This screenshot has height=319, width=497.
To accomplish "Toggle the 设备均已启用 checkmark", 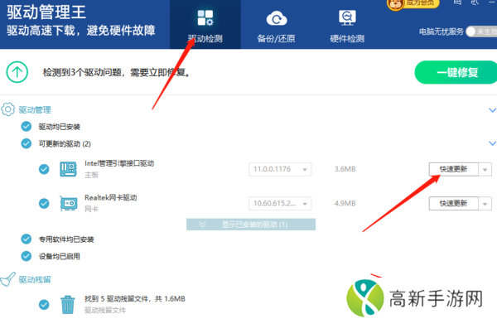I will pos(27,256).
